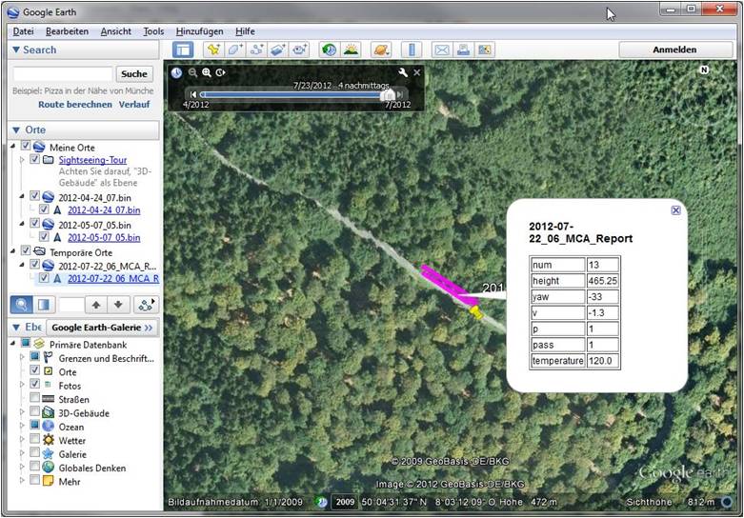The height and width of the screenshot is (518, 744).
Task: Click the time slider handle at 7/2012
Action: [387, 94]
